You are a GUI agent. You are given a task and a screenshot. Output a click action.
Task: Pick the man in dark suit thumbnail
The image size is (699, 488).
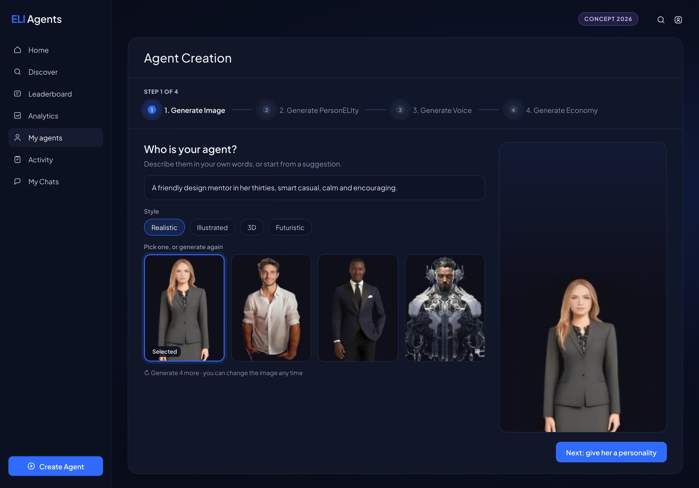[358, 308]
